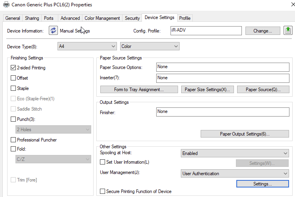Click the green export profile icon
The width and height of the screenshot is (295, 197).
click(x=288, y=31)
